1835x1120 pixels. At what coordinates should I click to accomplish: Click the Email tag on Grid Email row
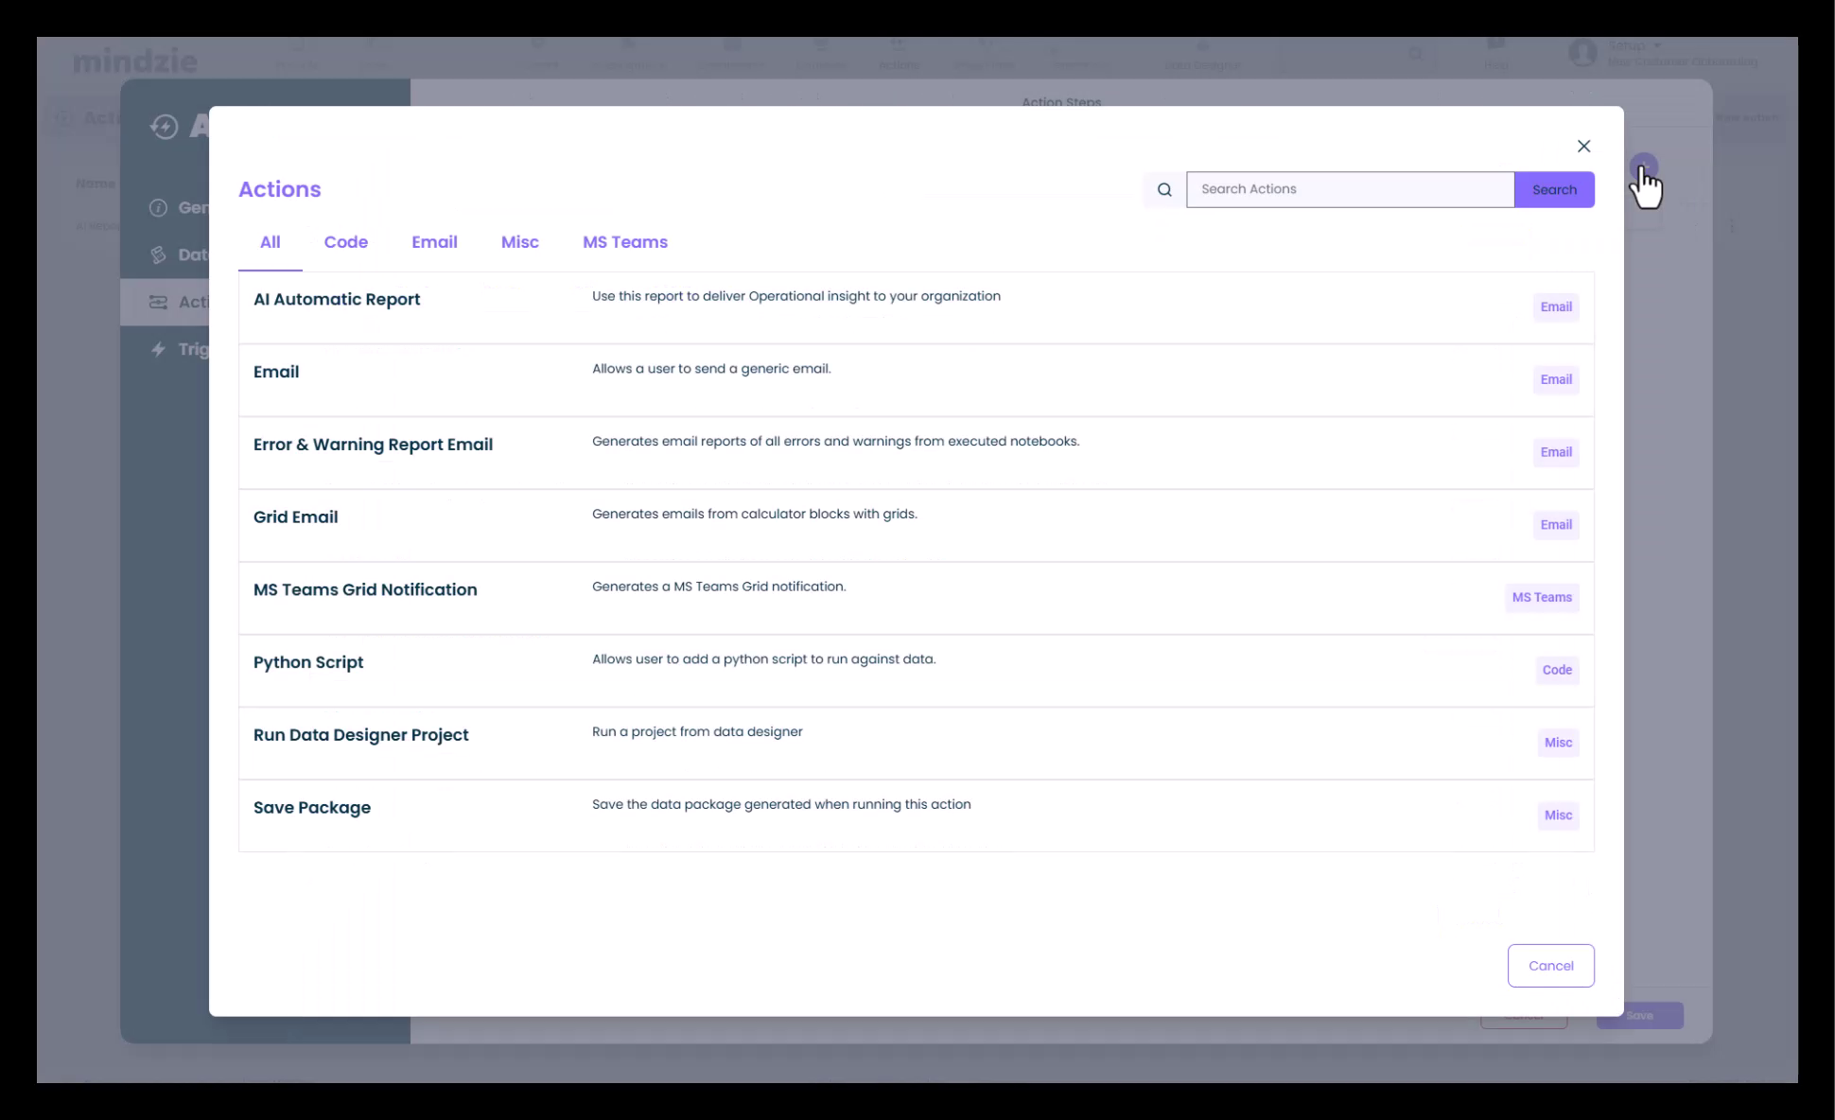1556,525
